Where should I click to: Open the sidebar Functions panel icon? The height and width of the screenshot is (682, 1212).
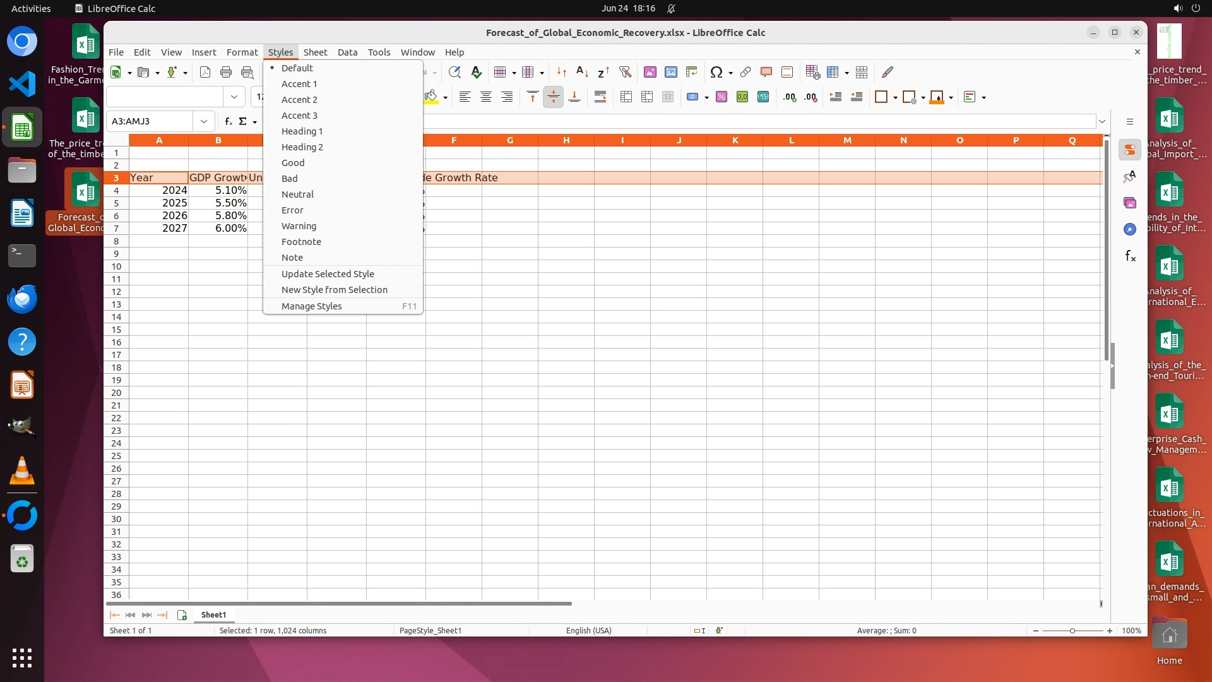(1130, 256)
